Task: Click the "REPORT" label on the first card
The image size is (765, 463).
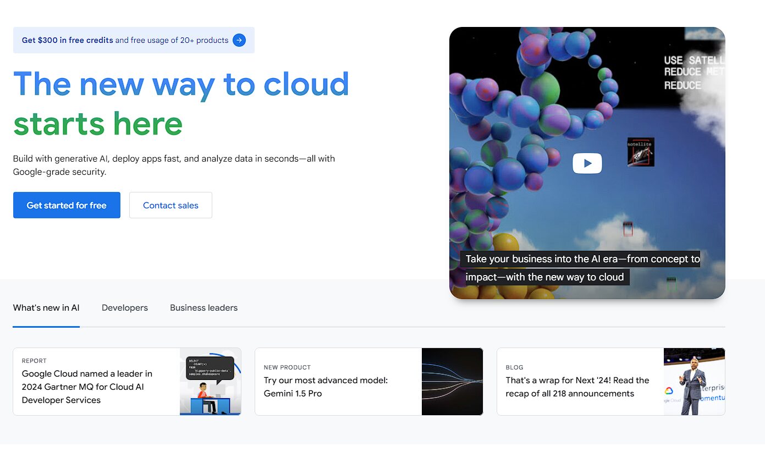Action: tap(34, 361)
